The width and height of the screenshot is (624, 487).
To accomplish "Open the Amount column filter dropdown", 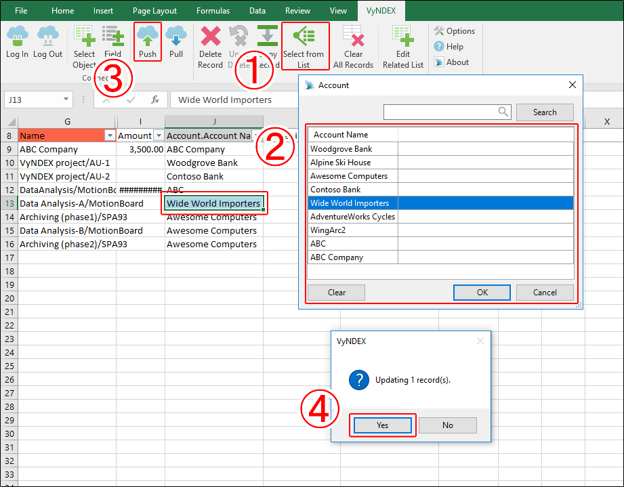I will (x=159, y=135).
